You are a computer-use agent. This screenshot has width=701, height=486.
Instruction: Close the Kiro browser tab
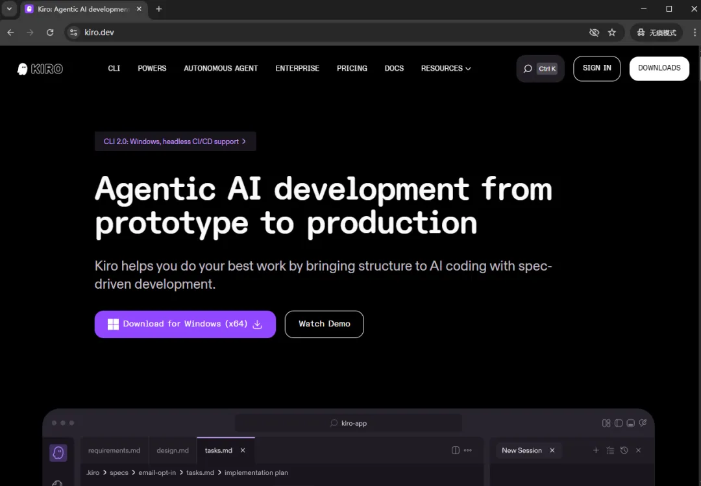(139, 9)
